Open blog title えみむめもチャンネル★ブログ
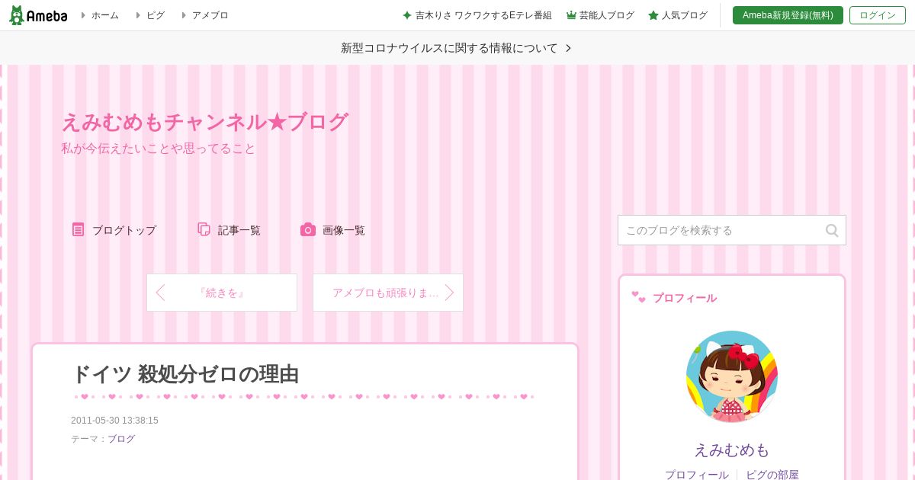The height and width of the screenshot is (480, 915). tap(204, 122)
